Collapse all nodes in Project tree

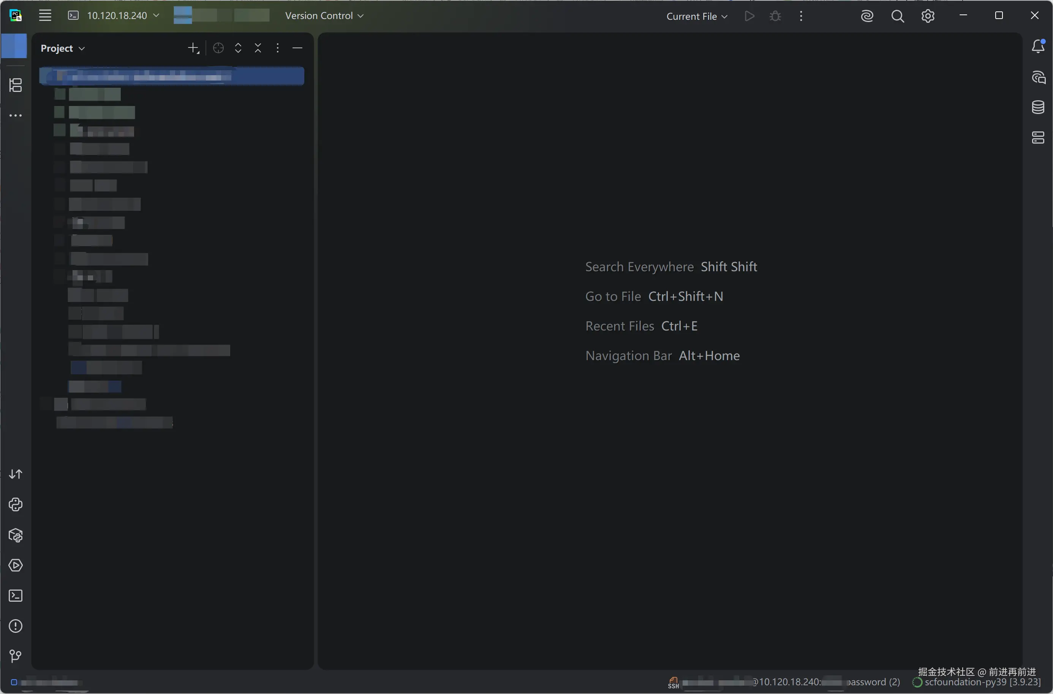click(258, 48)
